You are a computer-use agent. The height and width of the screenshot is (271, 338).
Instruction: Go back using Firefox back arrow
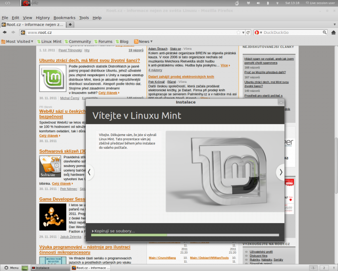(x=5, y=32)
